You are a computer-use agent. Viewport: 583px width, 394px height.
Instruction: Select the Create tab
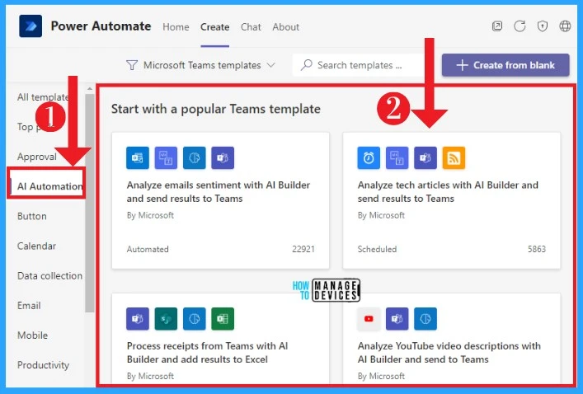pyautogui.click(x=215, y=27)
